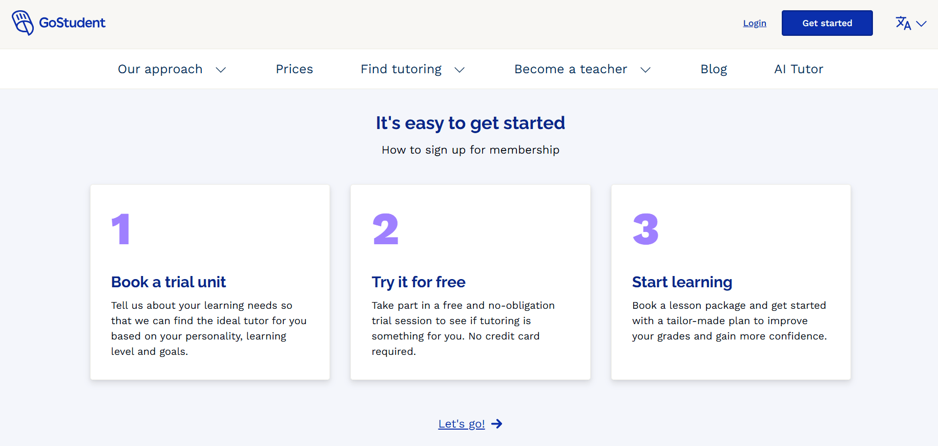Image resolution: width=938 pixels, height=446 pixels.
Task: Expand the language selector chevron
Action: tap(922, 24)
